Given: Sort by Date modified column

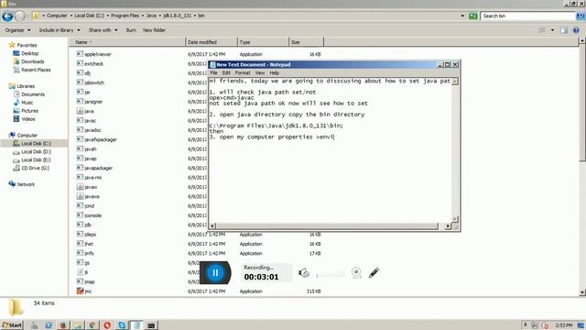Looking at the screenshot, I should coord(212,42).
